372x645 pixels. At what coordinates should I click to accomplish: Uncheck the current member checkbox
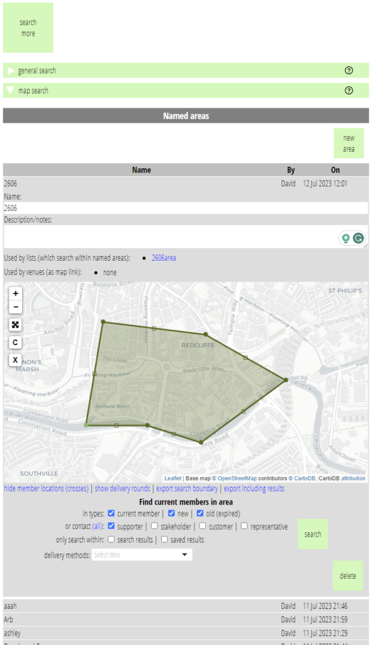tap(111, 513)
